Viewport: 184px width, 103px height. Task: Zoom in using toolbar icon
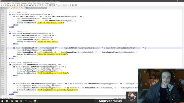[x=35, y=5]
